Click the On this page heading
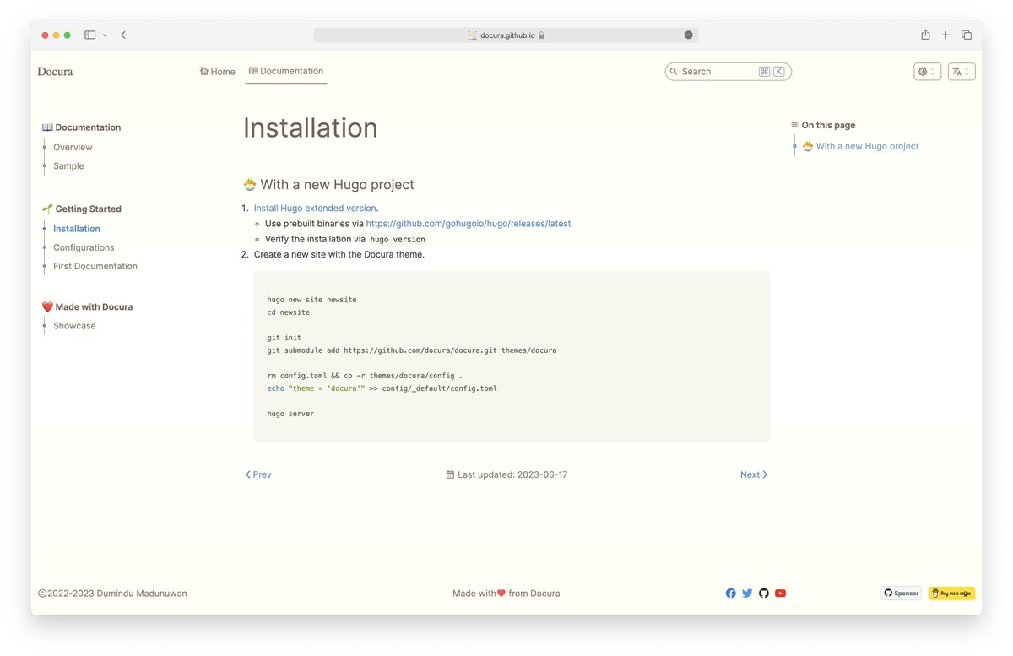The height and width of the screenshot is (656, 1013). (x=823, y=125)
